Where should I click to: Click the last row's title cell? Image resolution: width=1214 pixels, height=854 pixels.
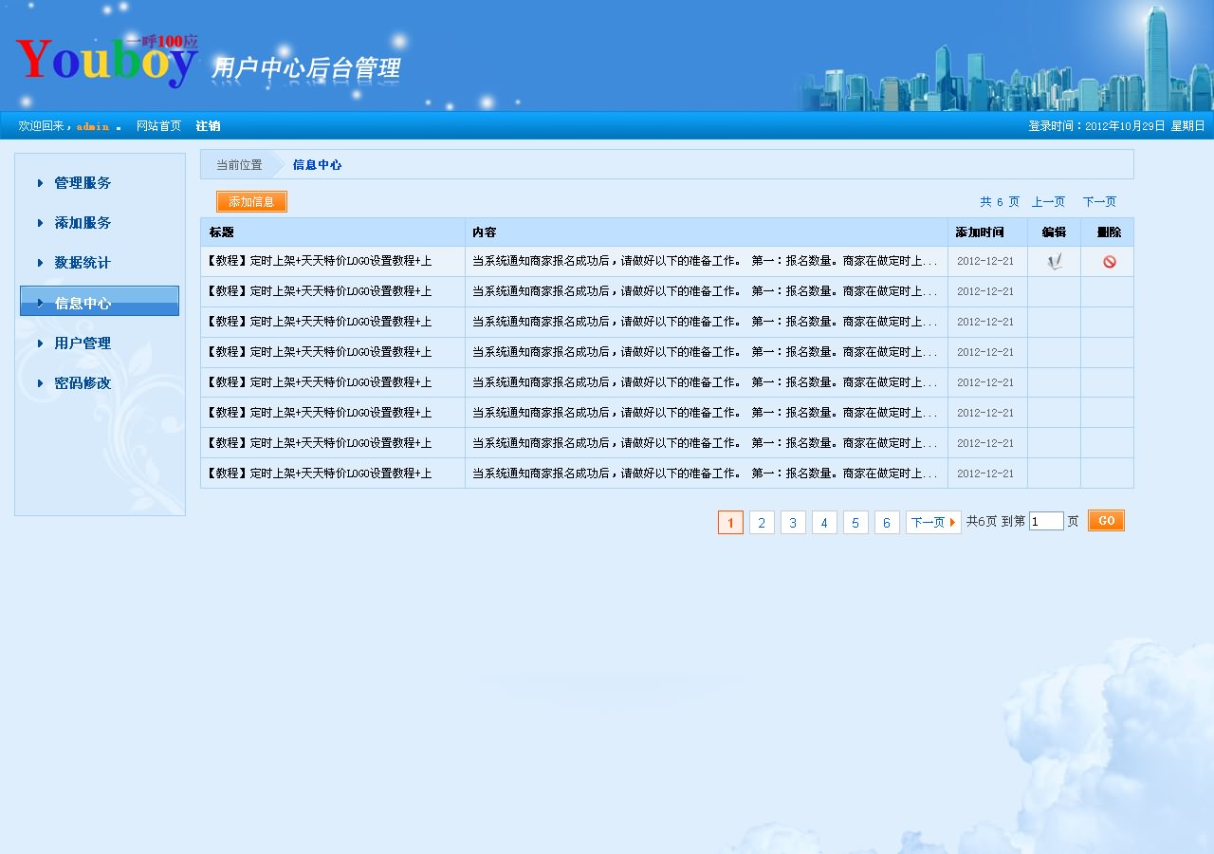coord(333,473)
